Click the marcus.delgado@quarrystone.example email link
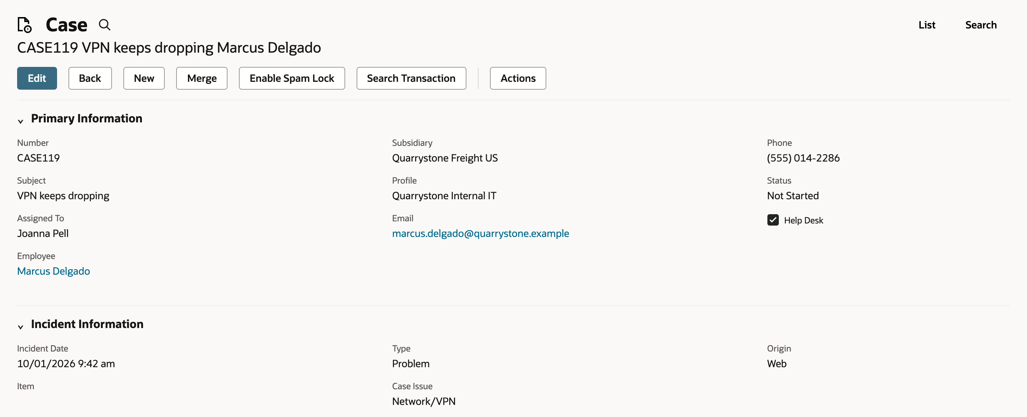The image size is (1027, 417). click(x=480, y=233)
